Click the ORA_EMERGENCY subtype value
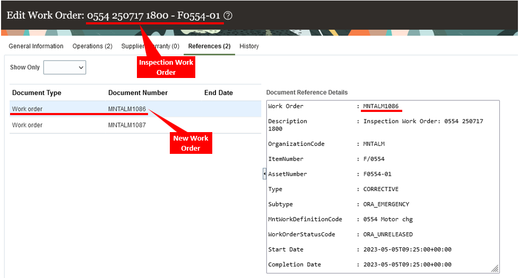 point(386,204)
